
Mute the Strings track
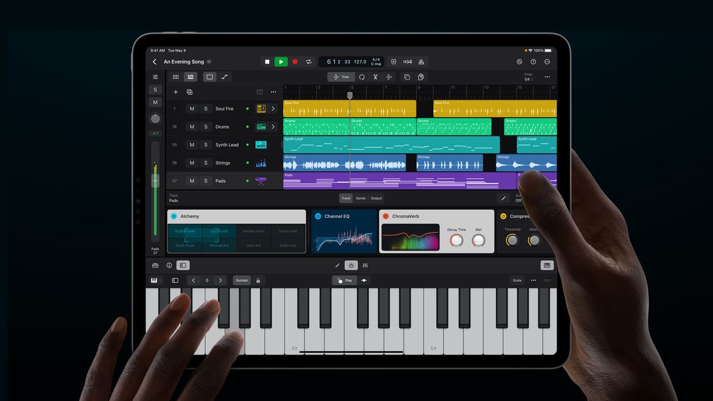191,162
